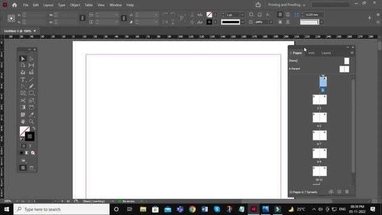Image resolution: width=382 pixels, height=215 pixels.
Task: Click the Tools panel stroke swatch
Action: (30, 137)
